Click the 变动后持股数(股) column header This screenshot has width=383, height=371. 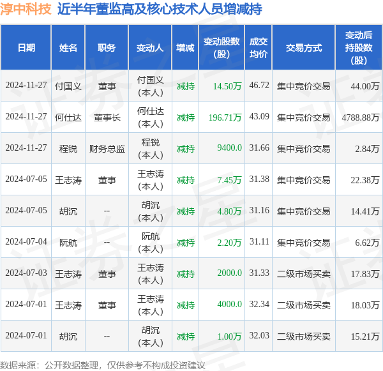[x=359, y=47]
